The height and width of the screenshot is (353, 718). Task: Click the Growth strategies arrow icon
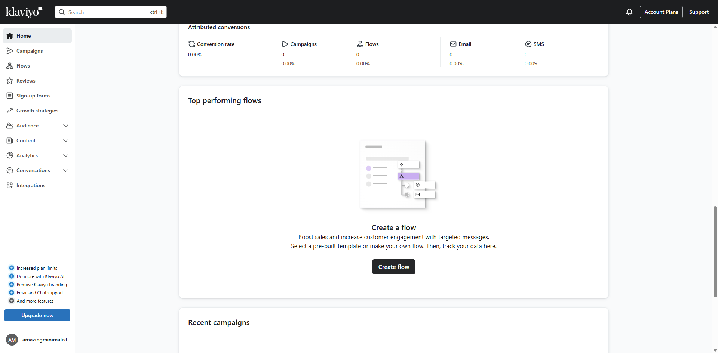[x=10, y=111]
